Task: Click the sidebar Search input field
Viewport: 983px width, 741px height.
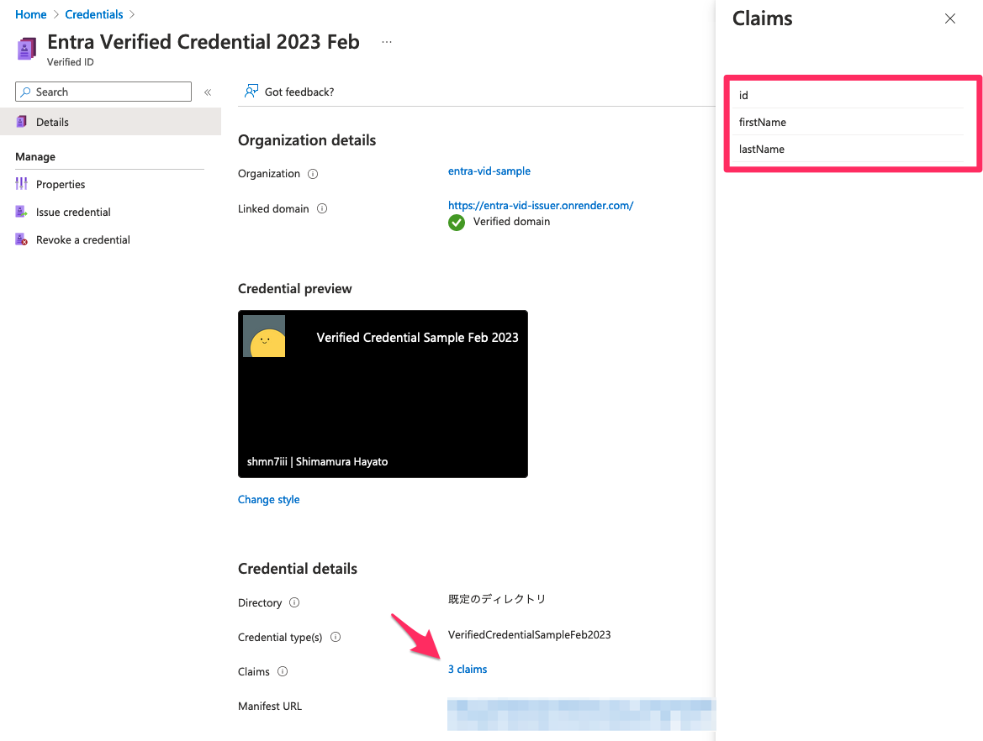Action: coord(109,92)
